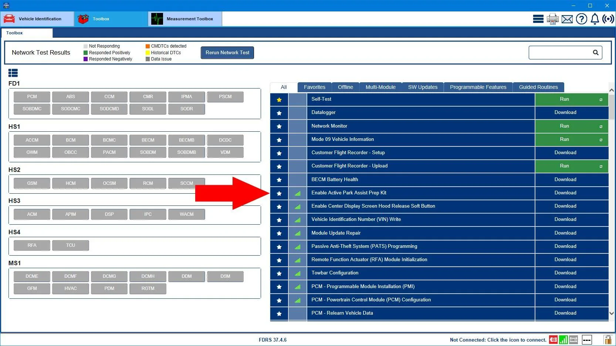Screen dimensions: 616x346
Task: Click the printer icon in top toolbar
Action: (x=552, y=19)
